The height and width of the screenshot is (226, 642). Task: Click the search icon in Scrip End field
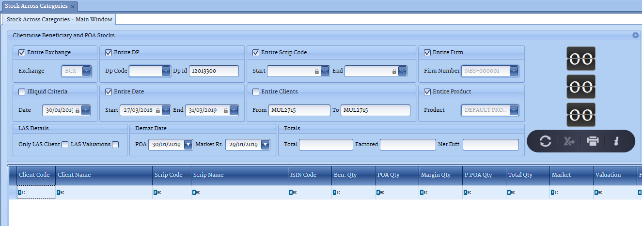pyautogui.click(x=402, y=71)
